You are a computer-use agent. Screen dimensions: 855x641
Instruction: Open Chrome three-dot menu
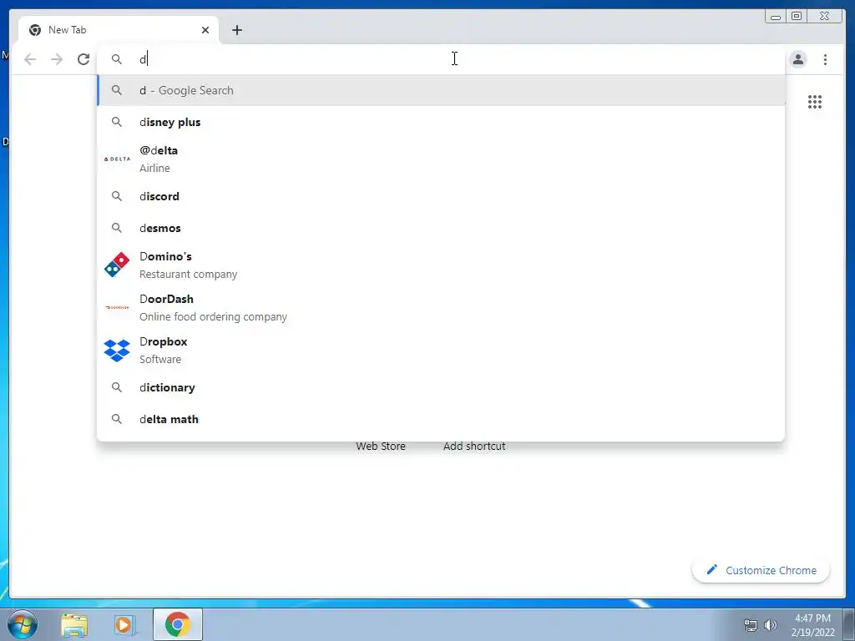pyautogui.click(x=825, y=59)
